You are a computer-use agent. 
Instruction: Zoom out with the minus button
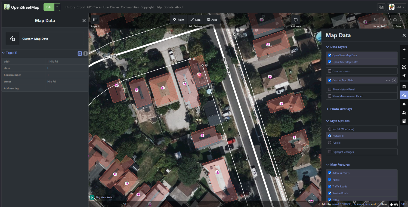[404, 58]
